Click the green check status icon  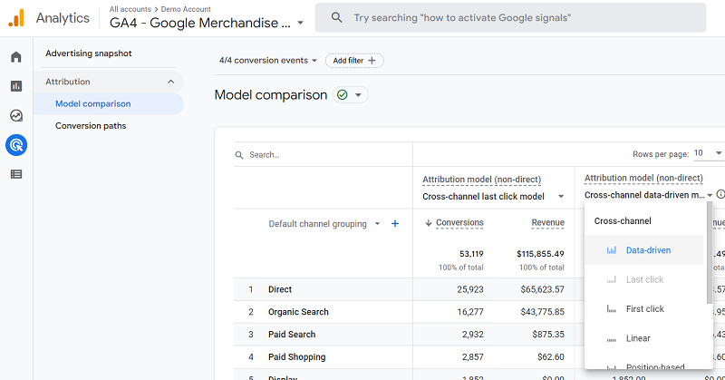(x=343, y=95)
